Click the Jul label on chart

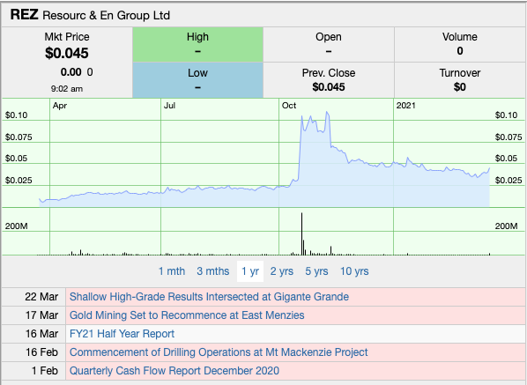169,106
